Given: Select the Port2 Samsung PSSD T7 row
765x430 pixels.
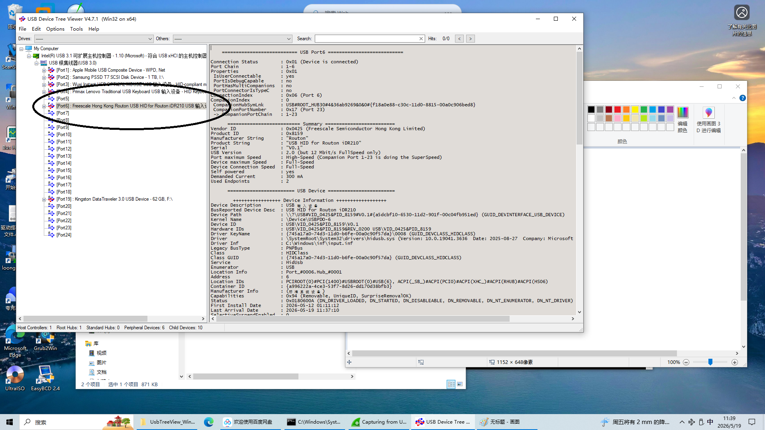Looking at the screenshot, I should pos(110,77).
